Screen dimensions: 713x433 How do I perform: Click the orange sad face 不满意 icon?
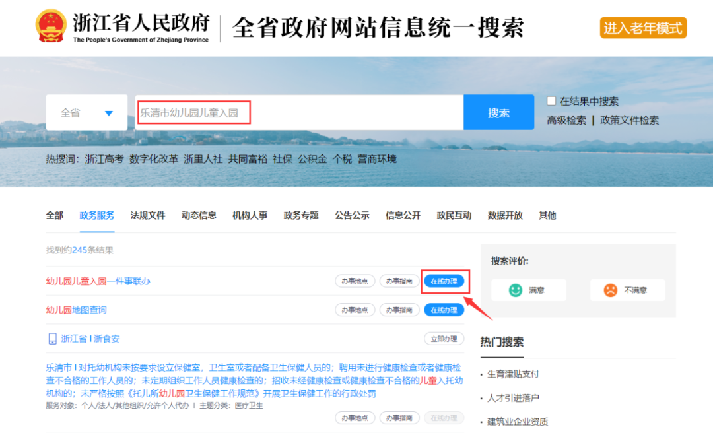[x=610, y=290]
